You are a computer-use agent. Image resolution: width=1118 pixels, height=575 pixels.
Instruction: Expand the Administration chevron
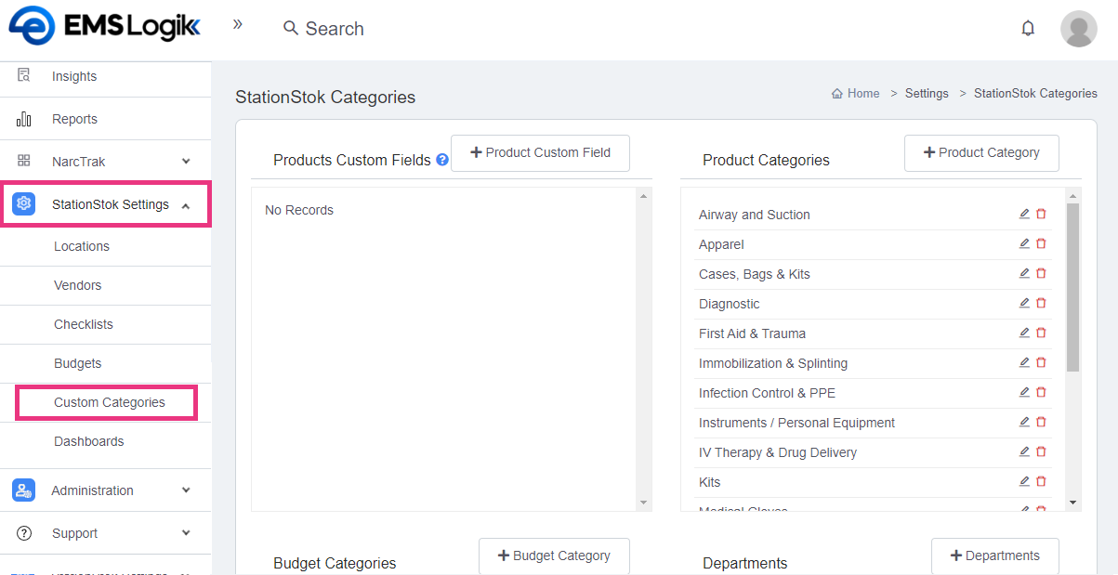pyautogui.click(x=186, y=490)
